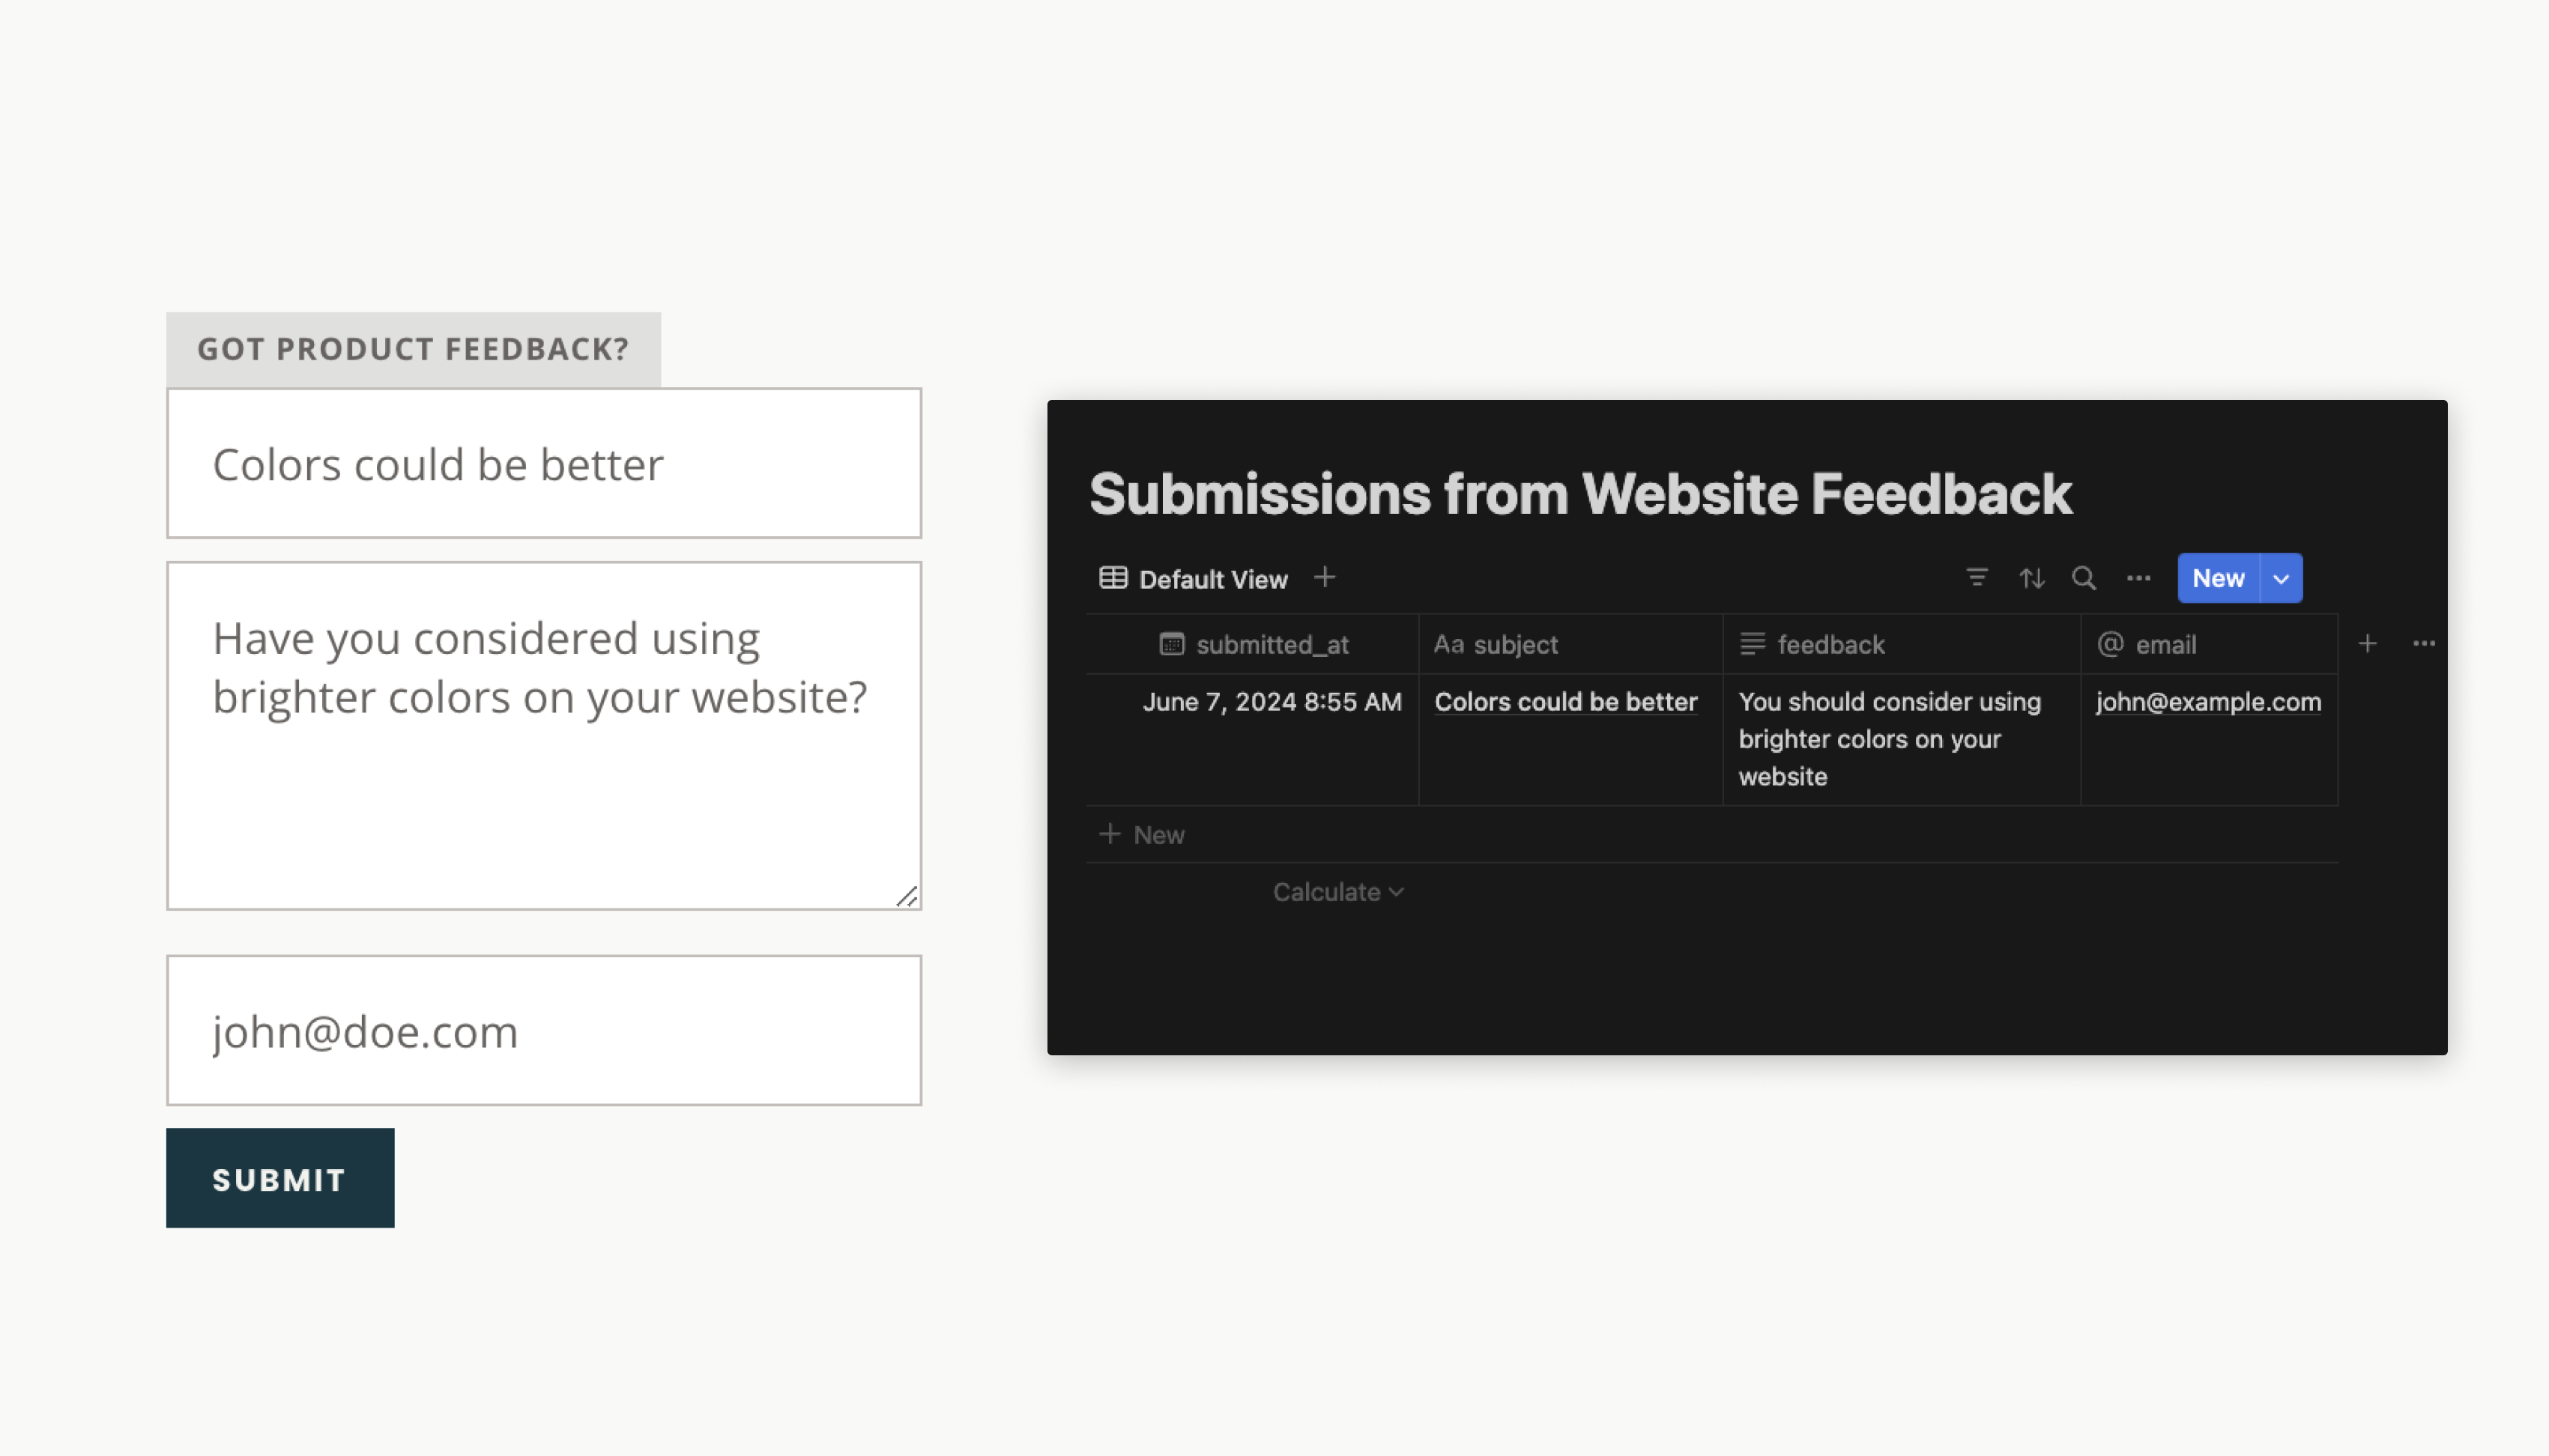Screen dimensions: 2549x1456
Task: Click the feedback column header
Action: [x=1830, y=645]
